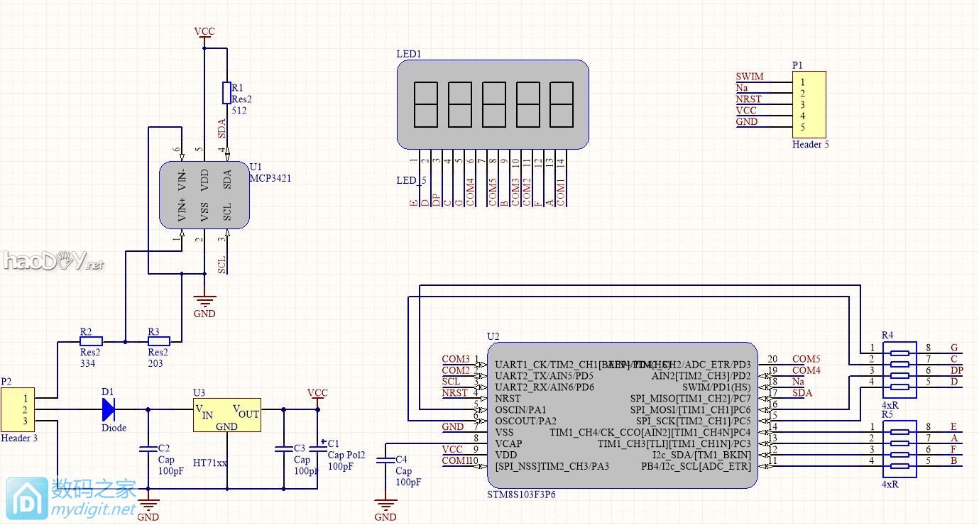
Task: Click capacitor C4 on VCAP line
Action: point(385,460)
